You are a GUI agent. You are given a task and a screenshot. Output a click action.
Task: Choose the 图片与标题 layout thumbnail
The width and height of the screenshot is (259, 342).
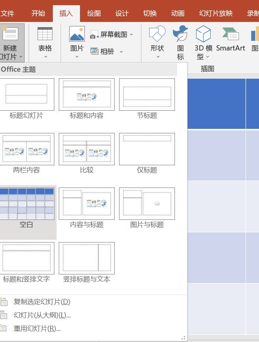[x=147, y=204]
